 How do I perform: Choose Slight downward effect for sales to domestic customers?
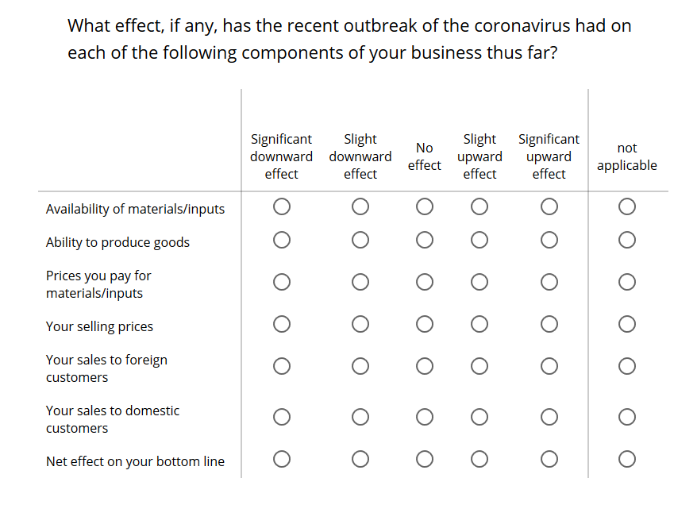tap(360, 417)
